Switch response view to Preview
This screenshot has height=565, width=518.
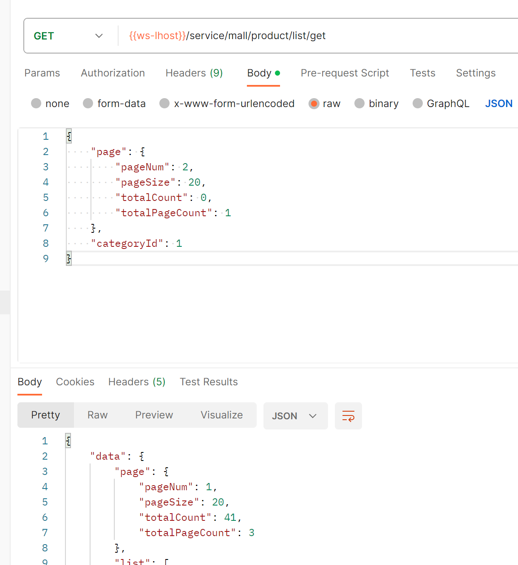click(x=154, y=415)
